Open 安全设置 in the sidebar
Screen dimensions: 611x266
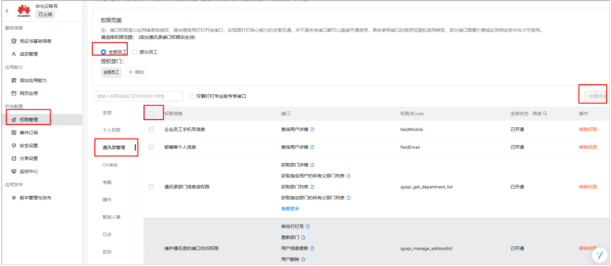(29, 146)
